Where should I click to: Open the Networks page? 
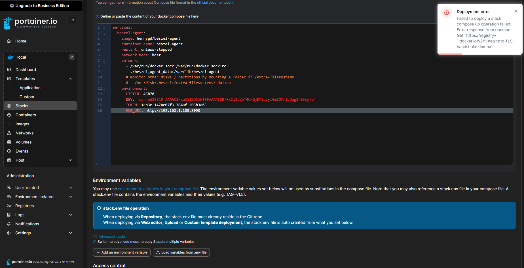[24, 133]
